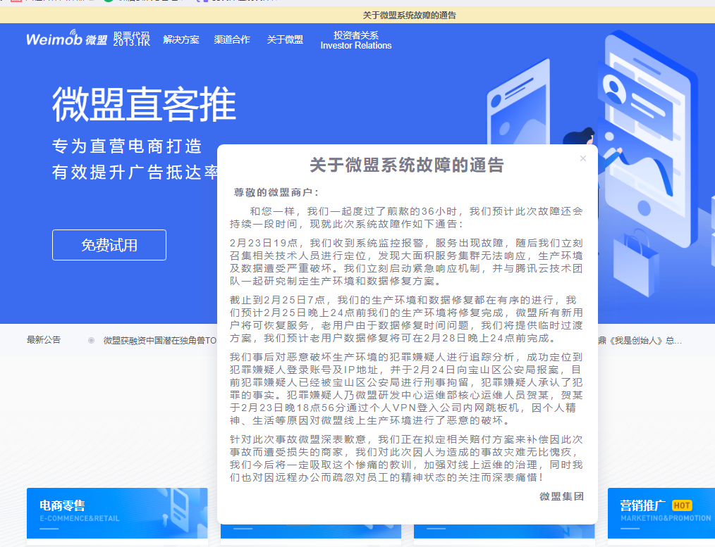Open the 微盟获融资 announcement link
This screenshot has height=547, width=715.
pyautogui.click(x=159, y=340)
